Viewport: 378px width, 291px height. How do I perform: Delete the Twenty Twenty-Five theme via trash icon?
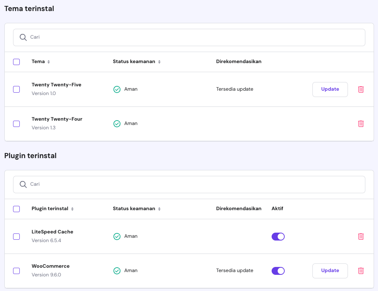(x=361, y=90)
